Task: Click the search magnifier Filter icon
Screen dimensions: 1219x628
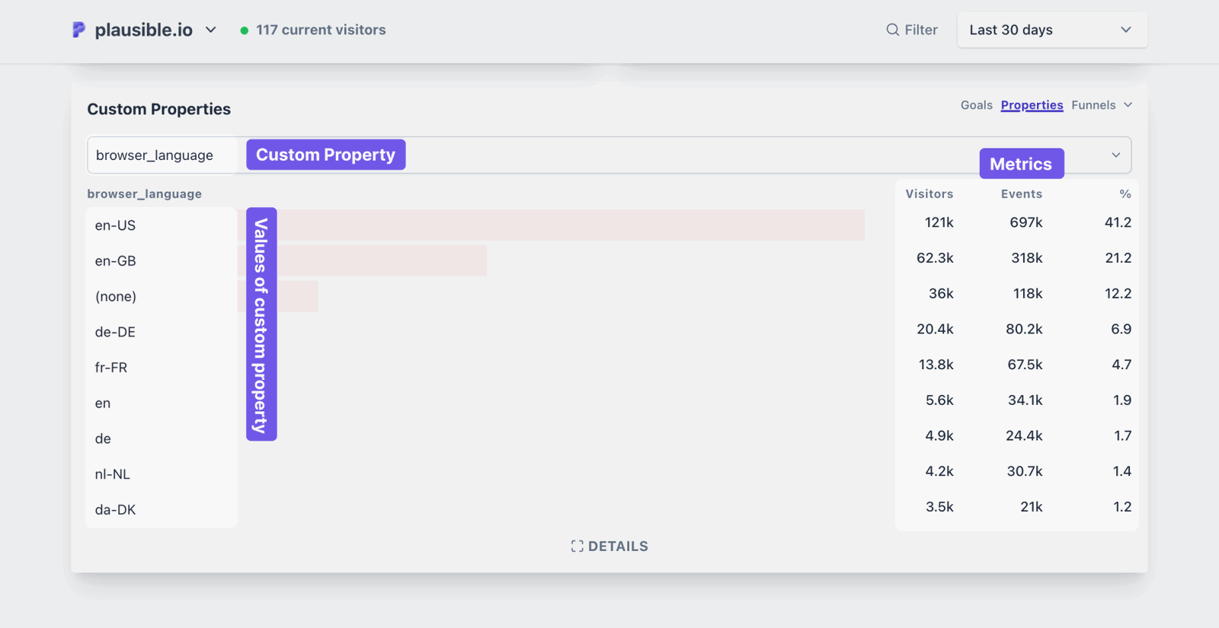Action: point(892,30)
